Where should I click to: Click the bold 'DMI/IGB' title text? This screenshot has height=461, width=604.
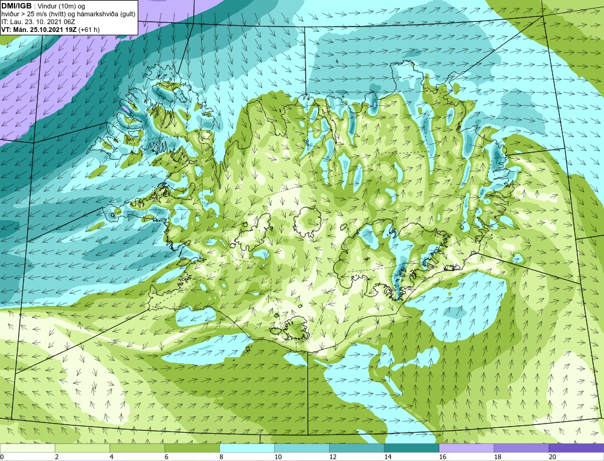16,6
